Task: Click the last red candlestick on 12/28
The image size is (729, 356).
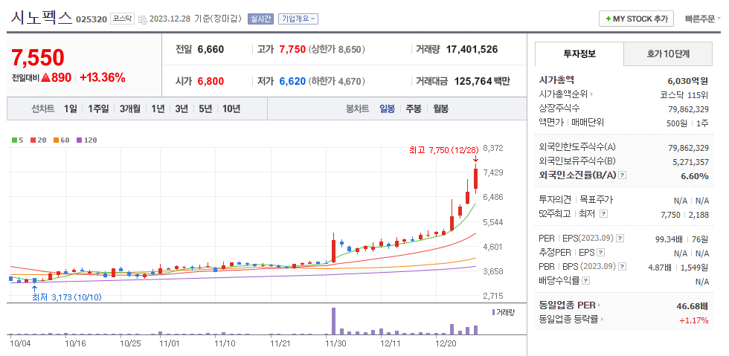Action: (475, 179)
